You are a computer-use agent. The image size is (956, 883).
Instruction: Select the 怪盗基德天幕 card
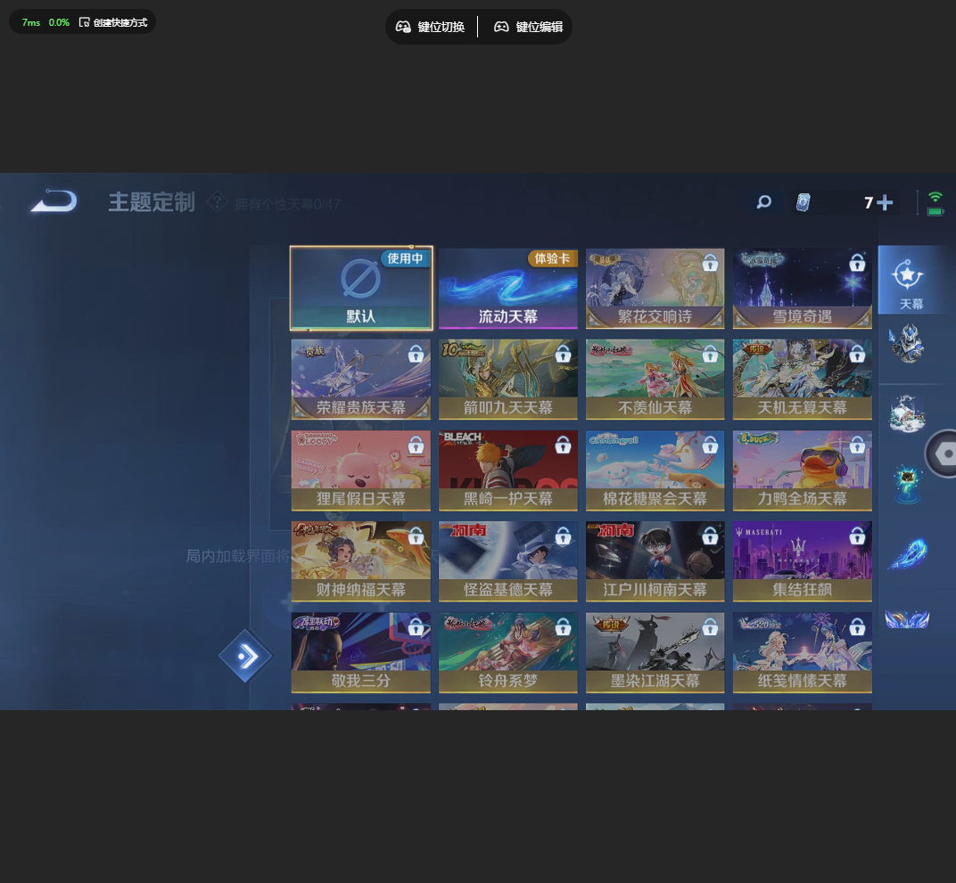pos(508,561)
